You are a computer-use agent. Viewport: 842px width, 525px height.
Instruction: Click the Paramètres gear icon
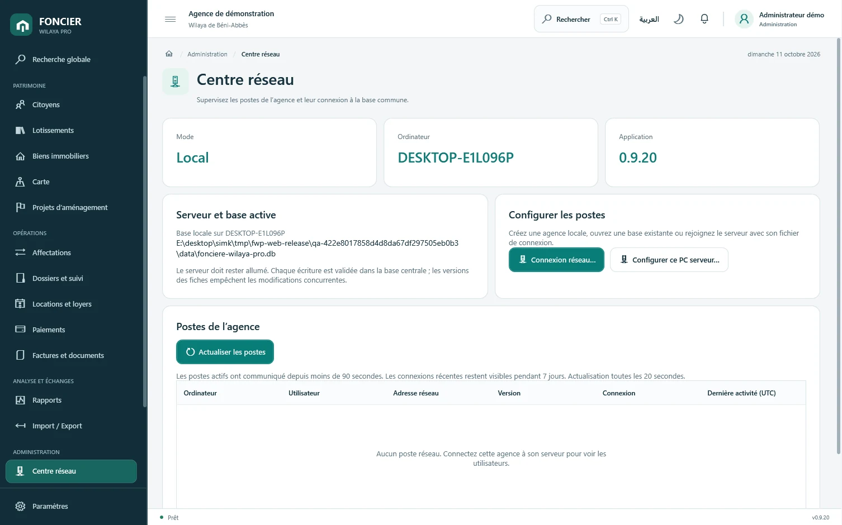tap(20, 506)
